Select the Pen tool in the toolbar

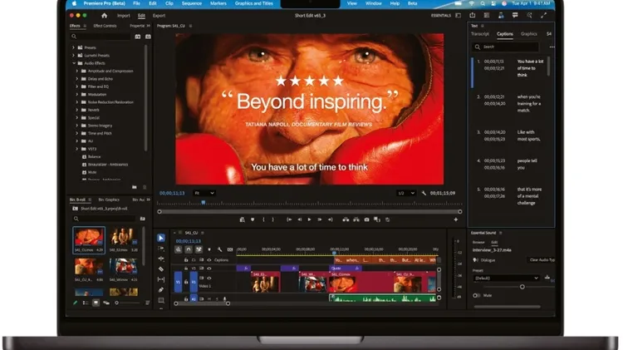[x=162, y=290]
